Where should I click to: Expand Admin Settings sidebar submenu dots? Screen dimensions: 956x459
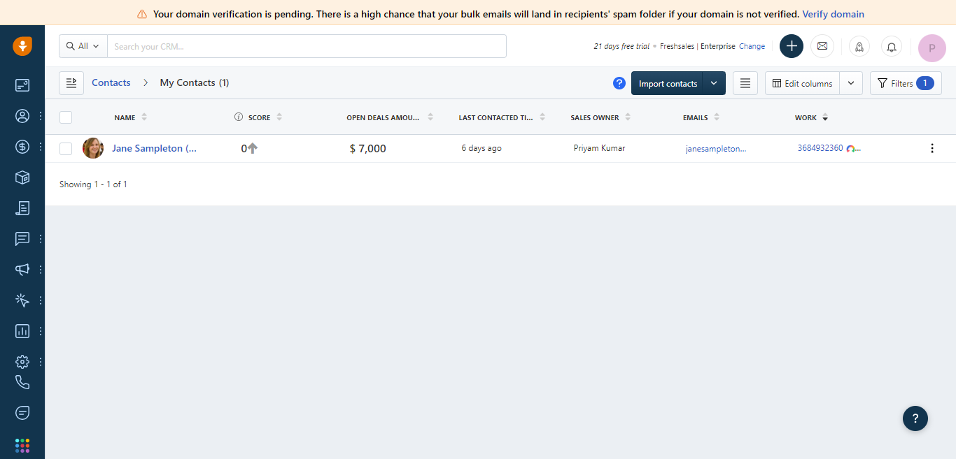coord(41,362)
